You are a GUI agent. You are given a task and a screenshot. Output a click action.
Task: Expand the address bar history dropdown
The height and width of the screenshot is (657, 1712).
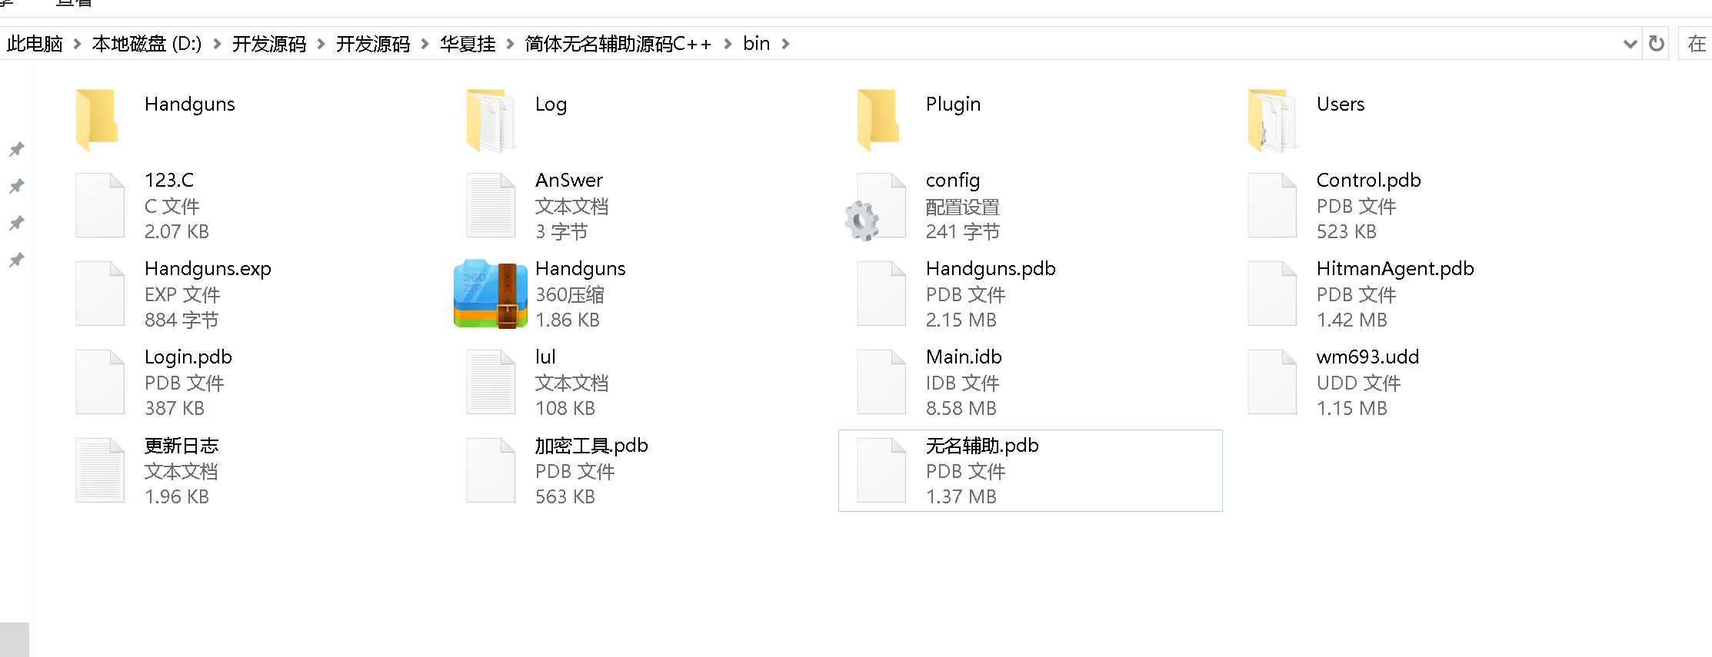(x=1630, y=44)
